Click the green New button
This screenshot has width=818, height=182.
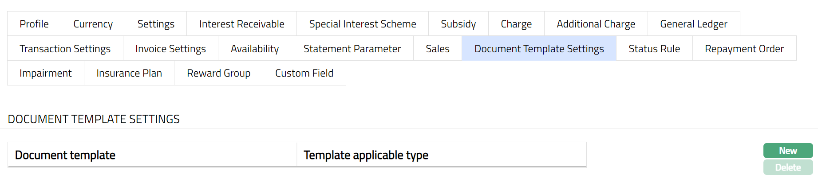tap(788, 151)
